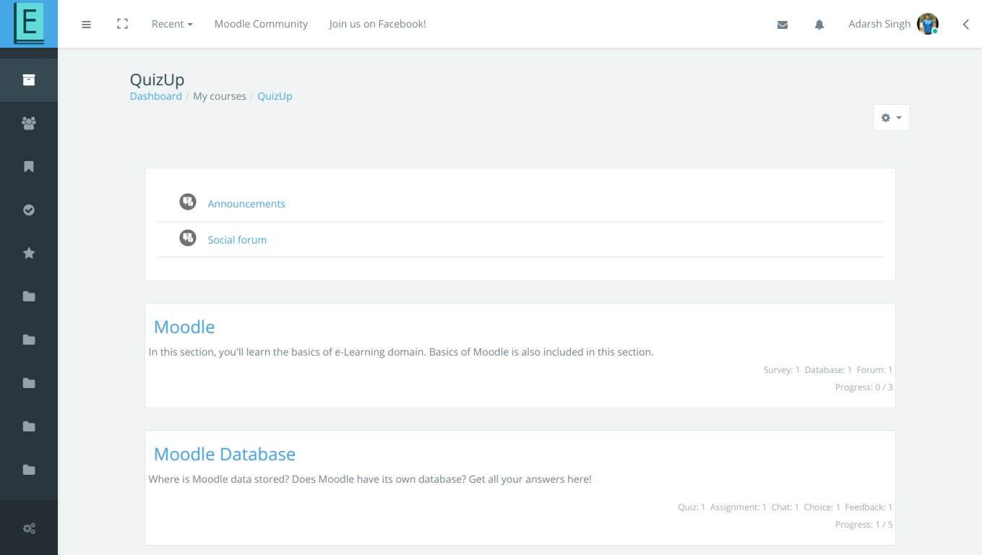
Task: Click the "Choice: 1" activity count
Action: [x=822, y=507]
